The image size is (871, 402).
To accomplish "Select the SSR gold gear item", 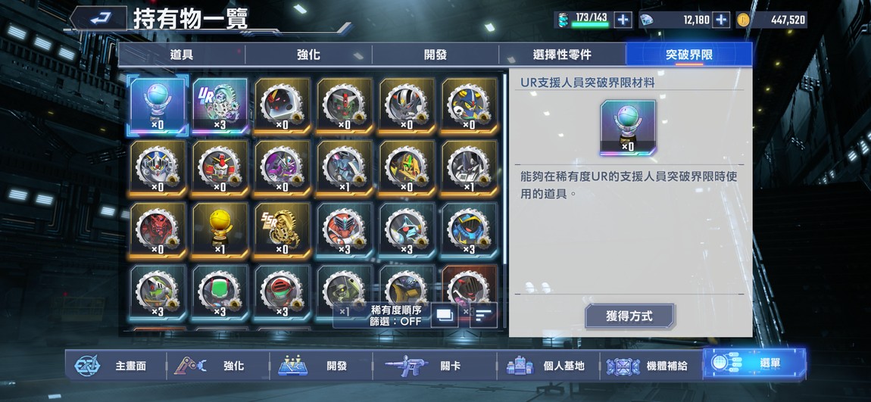I will point(283,230).
